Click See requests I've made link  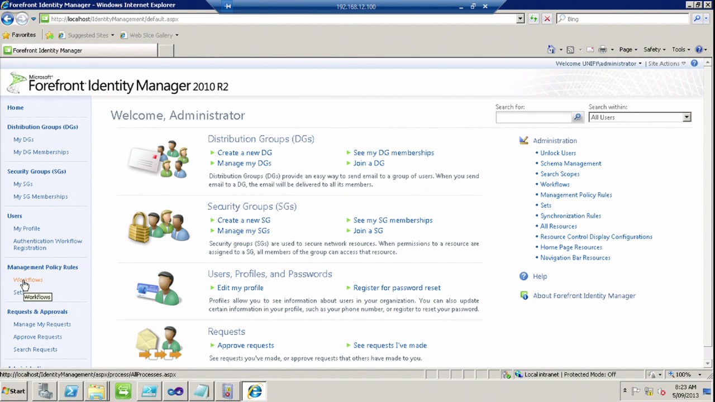pyautogui.click(x=390, y=346)
